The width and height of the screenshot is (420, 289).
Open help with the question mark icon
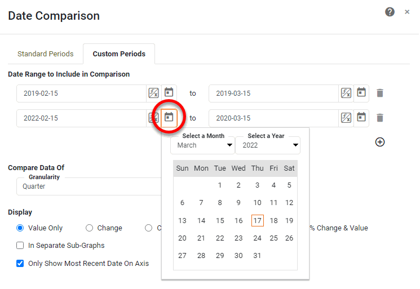(x=390, y=12)
